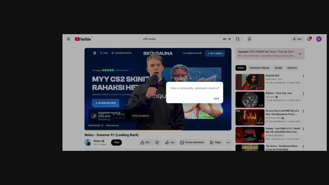Open more options for Ring My Bell
This screenshot has width=329, height=185.
303,76
